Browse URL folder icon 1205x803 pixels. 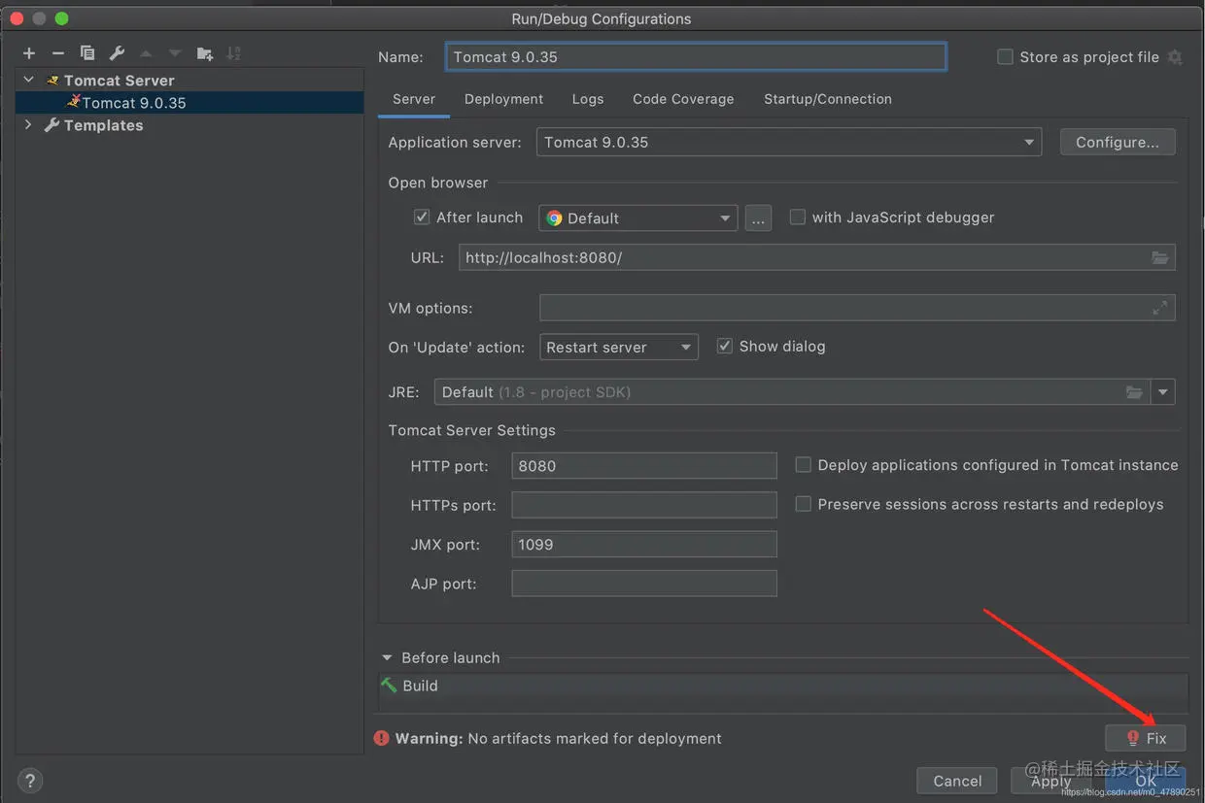click(x=1159, y=257)
